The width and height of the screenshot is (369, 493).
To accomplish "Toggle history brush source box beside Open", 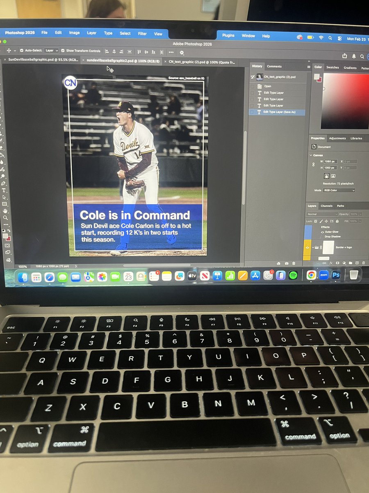I will pos(252,87).
